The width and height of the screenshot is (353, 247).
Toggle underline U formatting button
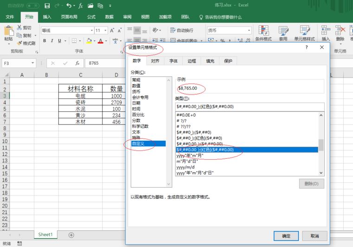[x=59, y=41]
